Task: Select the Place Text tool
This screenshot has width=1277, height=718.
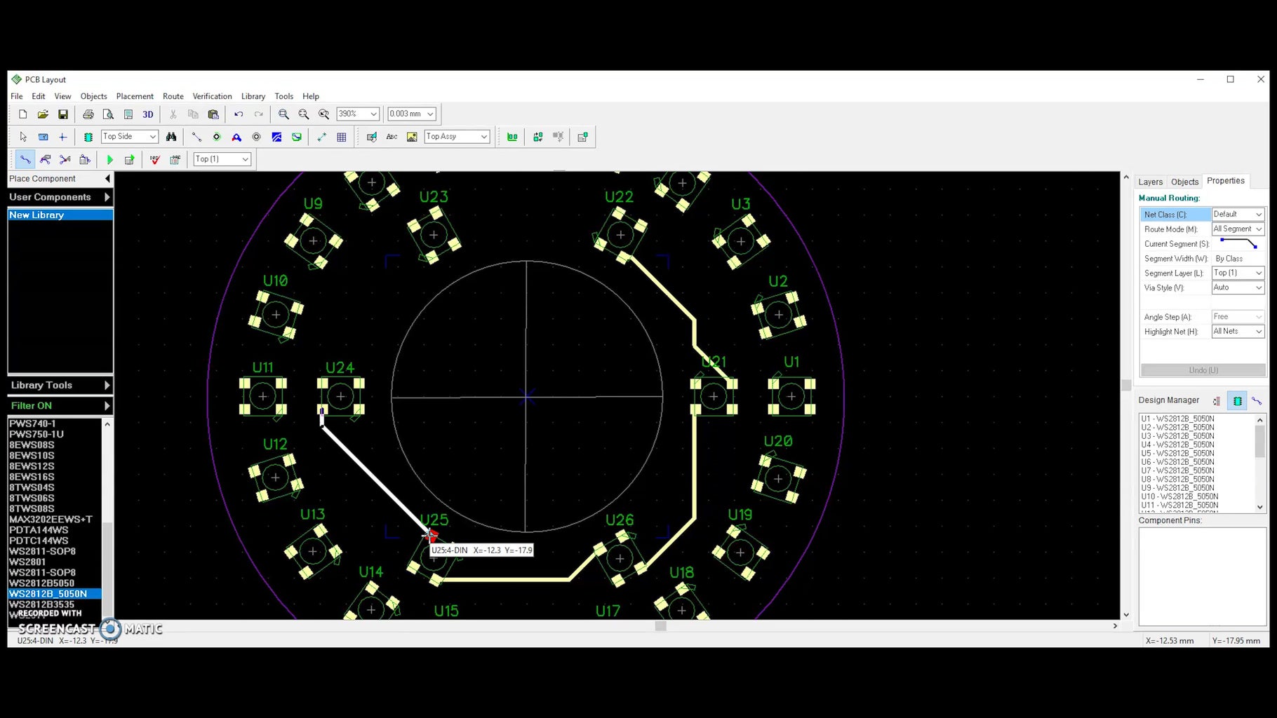Action: pos(392,136)
